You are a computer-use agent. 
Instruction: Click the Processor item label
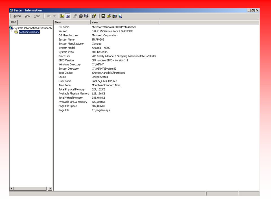point(64,56)
